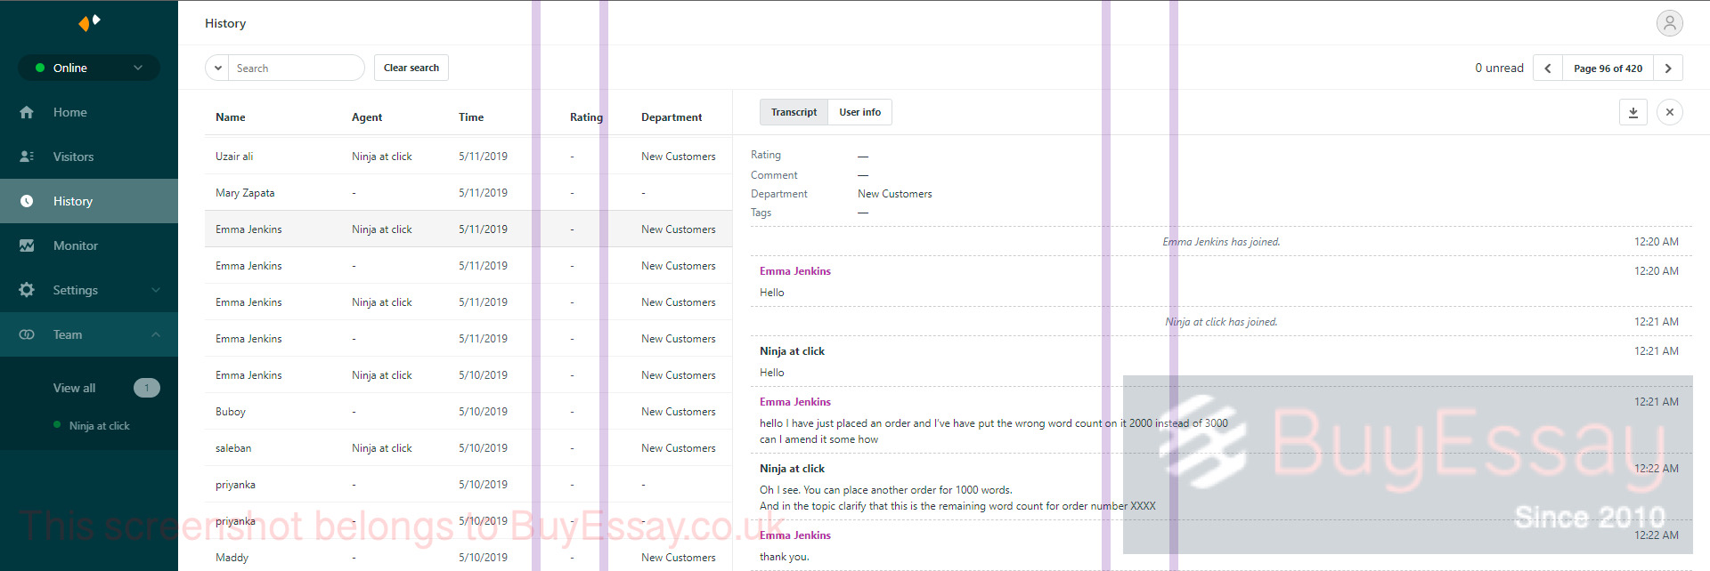Open the Monitor menu item
Viewport: 1710px width, 571px height.
coord(89,245)
